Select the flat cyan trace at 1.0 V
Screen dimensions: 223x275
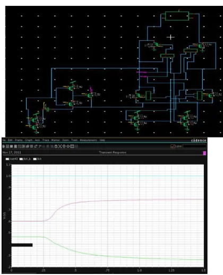coord(108,176)
